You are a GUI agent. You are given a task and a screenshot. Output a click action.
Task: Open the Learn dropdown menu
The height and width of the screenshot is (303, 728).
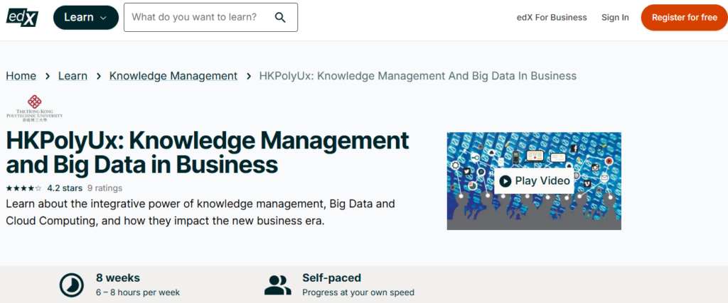click(x=86, y=18)
